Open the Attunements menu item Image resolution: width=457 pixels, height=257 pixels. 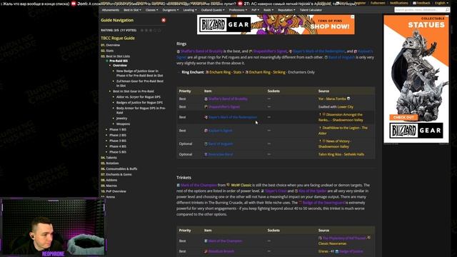pos(111,10)
